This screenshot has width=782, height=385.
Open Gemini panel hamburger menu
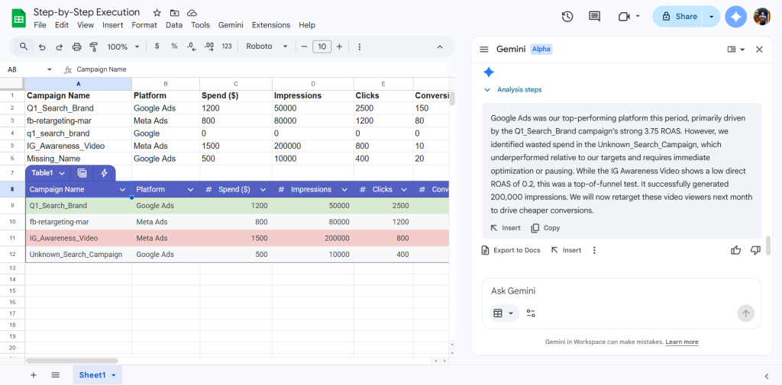pyautogui.click(x=483, y=50)
